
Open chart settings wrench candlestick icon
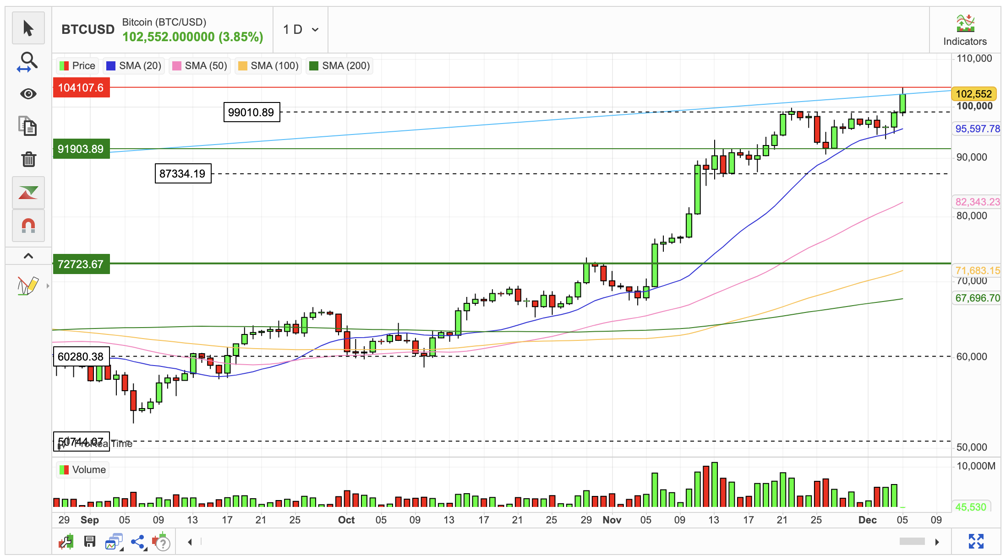coord(66,542)
